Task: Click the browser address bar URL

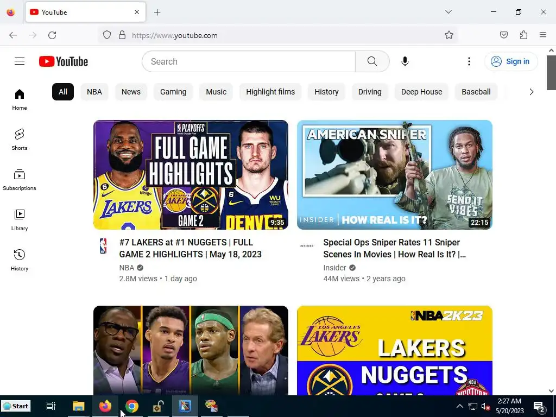Action: pyautogui.click(x=175, y=35)
